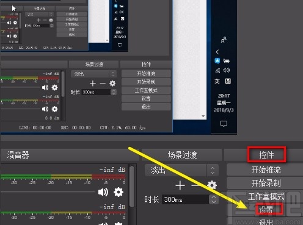
Task: Click second channel volume slider in captured preview
Action: [20, 109]
